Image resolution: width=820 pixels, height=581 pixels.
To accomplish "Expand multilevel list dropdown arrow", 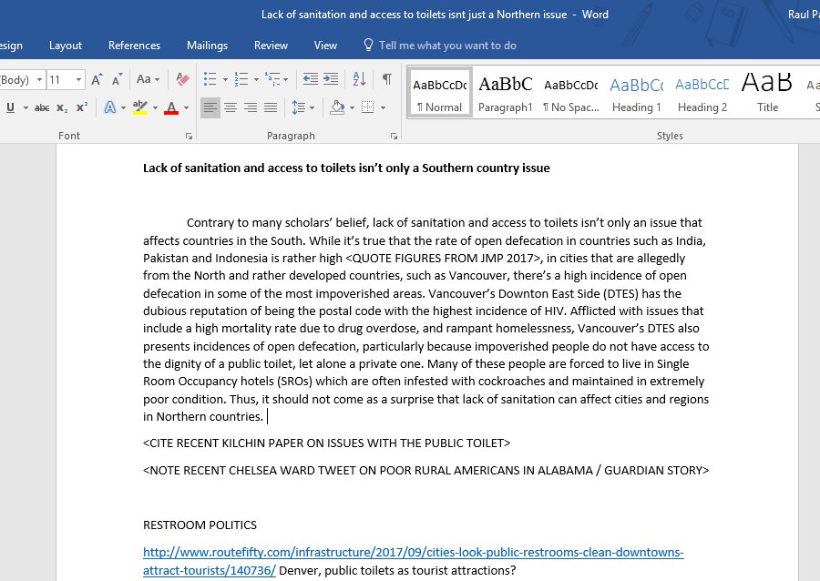I will (285, 80).
